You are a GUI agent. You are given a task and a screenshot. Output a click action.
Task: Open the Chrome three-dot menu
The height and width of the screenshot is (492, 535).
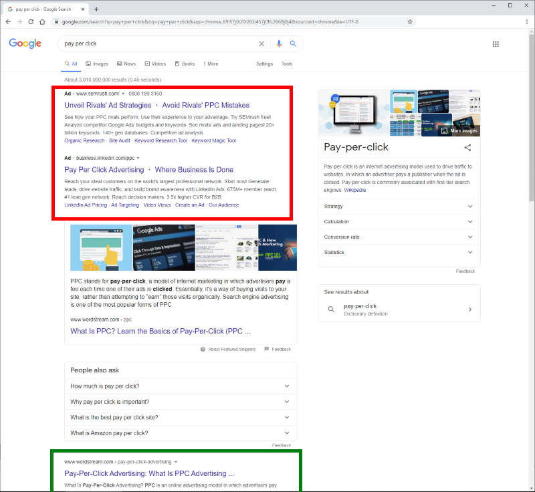click(x=527, y=22)
